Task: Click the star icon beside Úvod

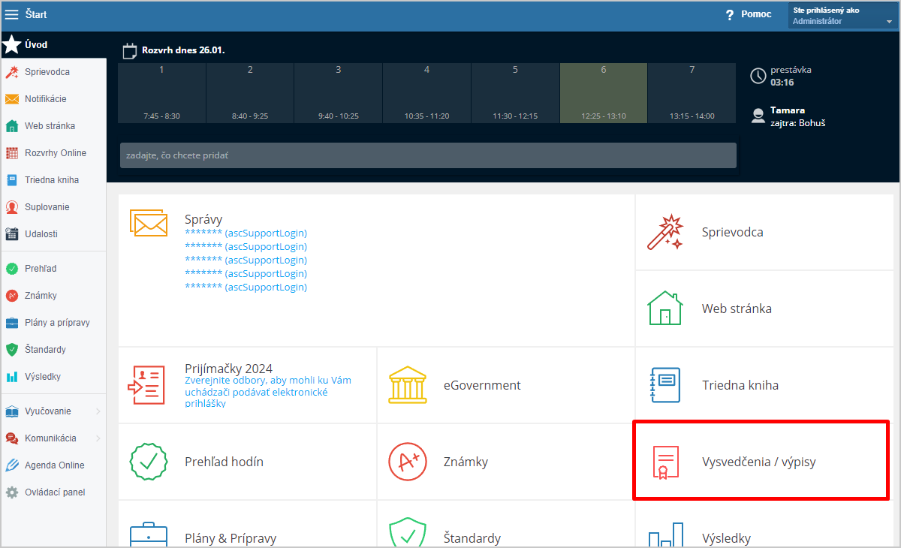Action: pyautogui.click(x=11, y=44)
